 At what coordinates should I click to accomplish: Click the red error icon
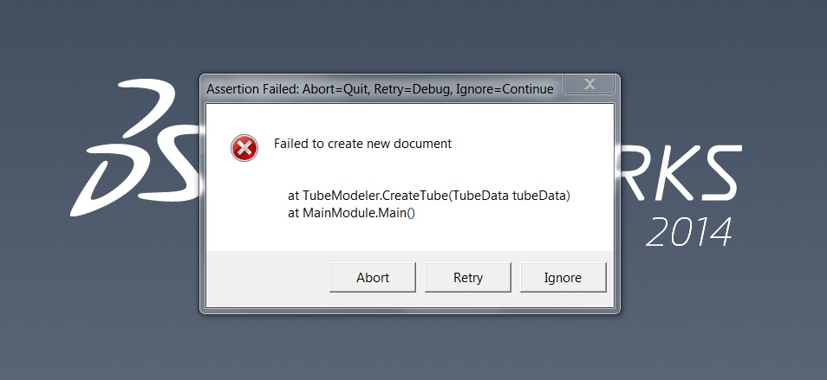(244, 148)
